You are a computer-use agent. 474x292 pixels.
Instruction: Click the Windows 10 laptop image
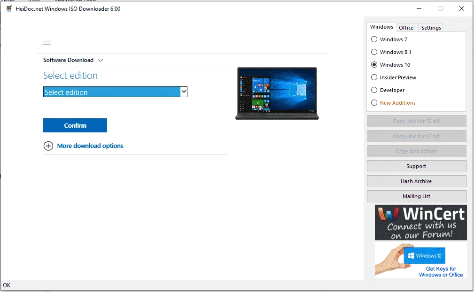[277, 93]
